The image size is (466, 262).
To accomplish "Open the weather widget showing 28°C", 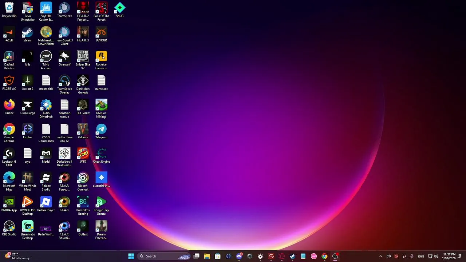I will coord(17,256).
